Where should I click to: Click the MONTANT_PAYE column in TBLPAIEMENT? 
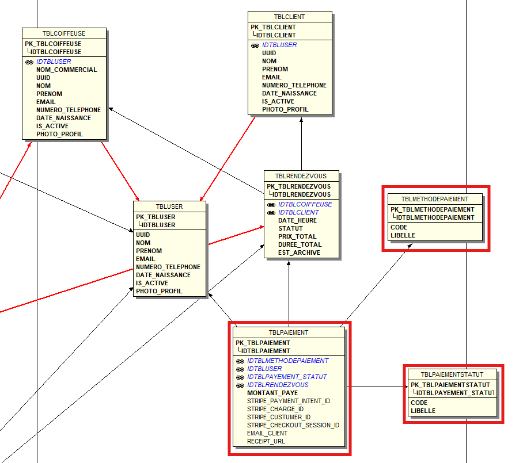272,393
